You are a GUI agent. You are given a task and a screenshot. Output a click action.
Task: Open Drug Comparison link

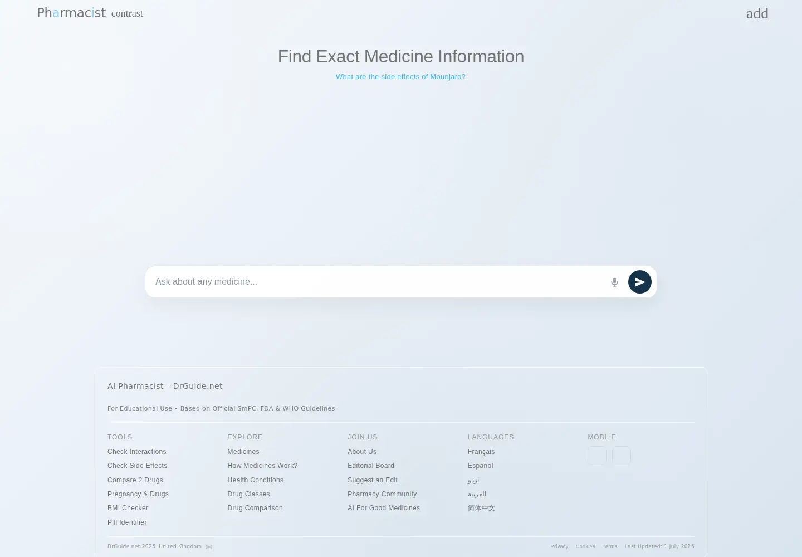tap(255, 508)
